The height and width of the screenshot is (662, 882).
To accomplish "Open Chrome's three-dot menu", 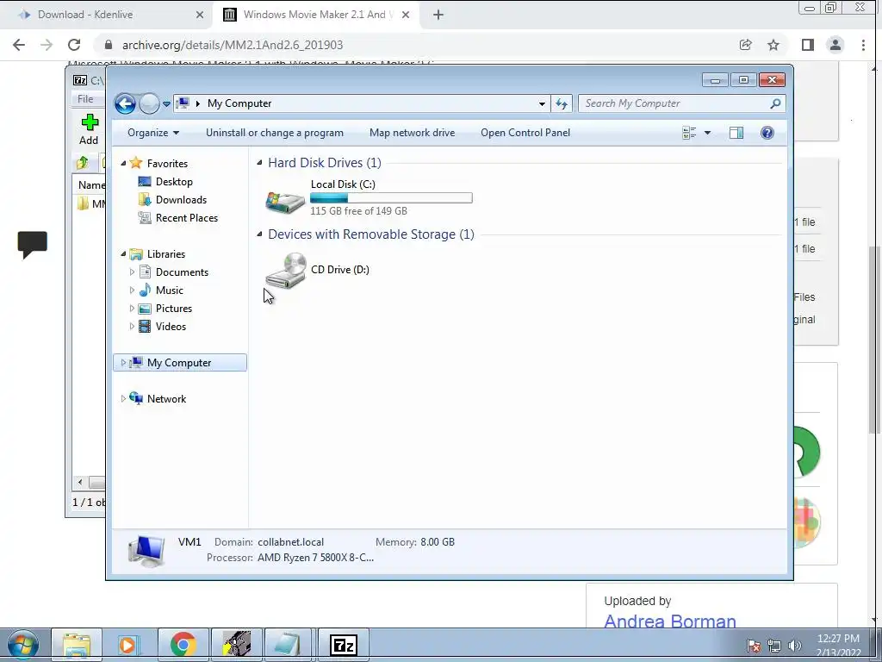I will click(863, 45).
